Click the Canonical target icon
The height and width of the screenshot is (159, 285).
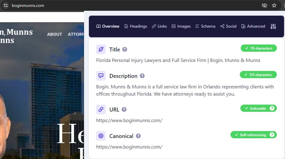pyautogui.click(x=101, y=136)
